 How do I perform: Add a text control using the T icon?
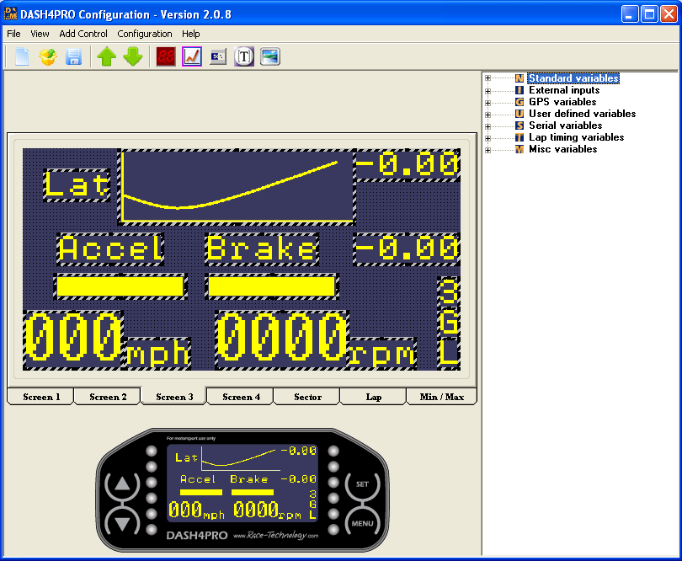click(243, 56)
